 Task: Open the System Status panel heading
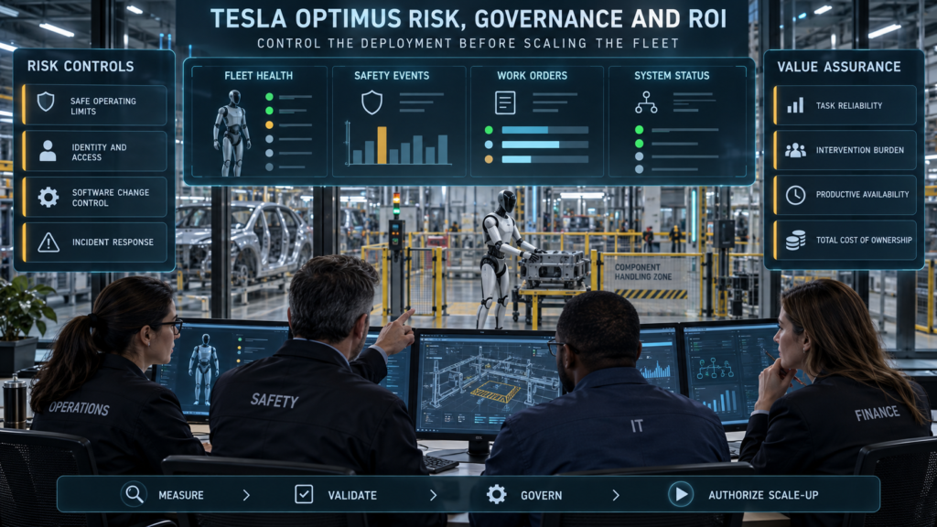(x=672, y=76)
